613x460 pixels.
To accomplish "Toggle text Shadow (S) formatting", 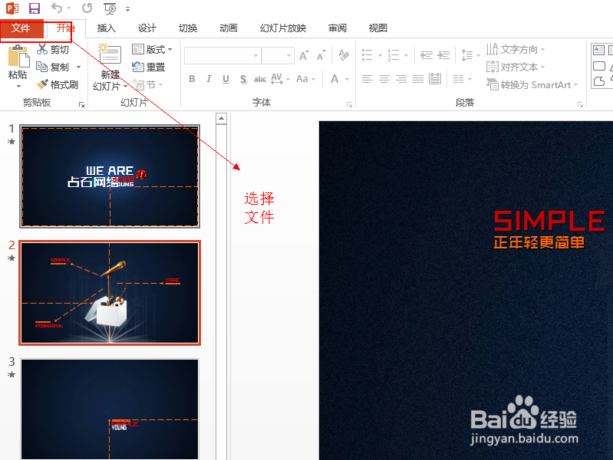I will click(243, 79).
